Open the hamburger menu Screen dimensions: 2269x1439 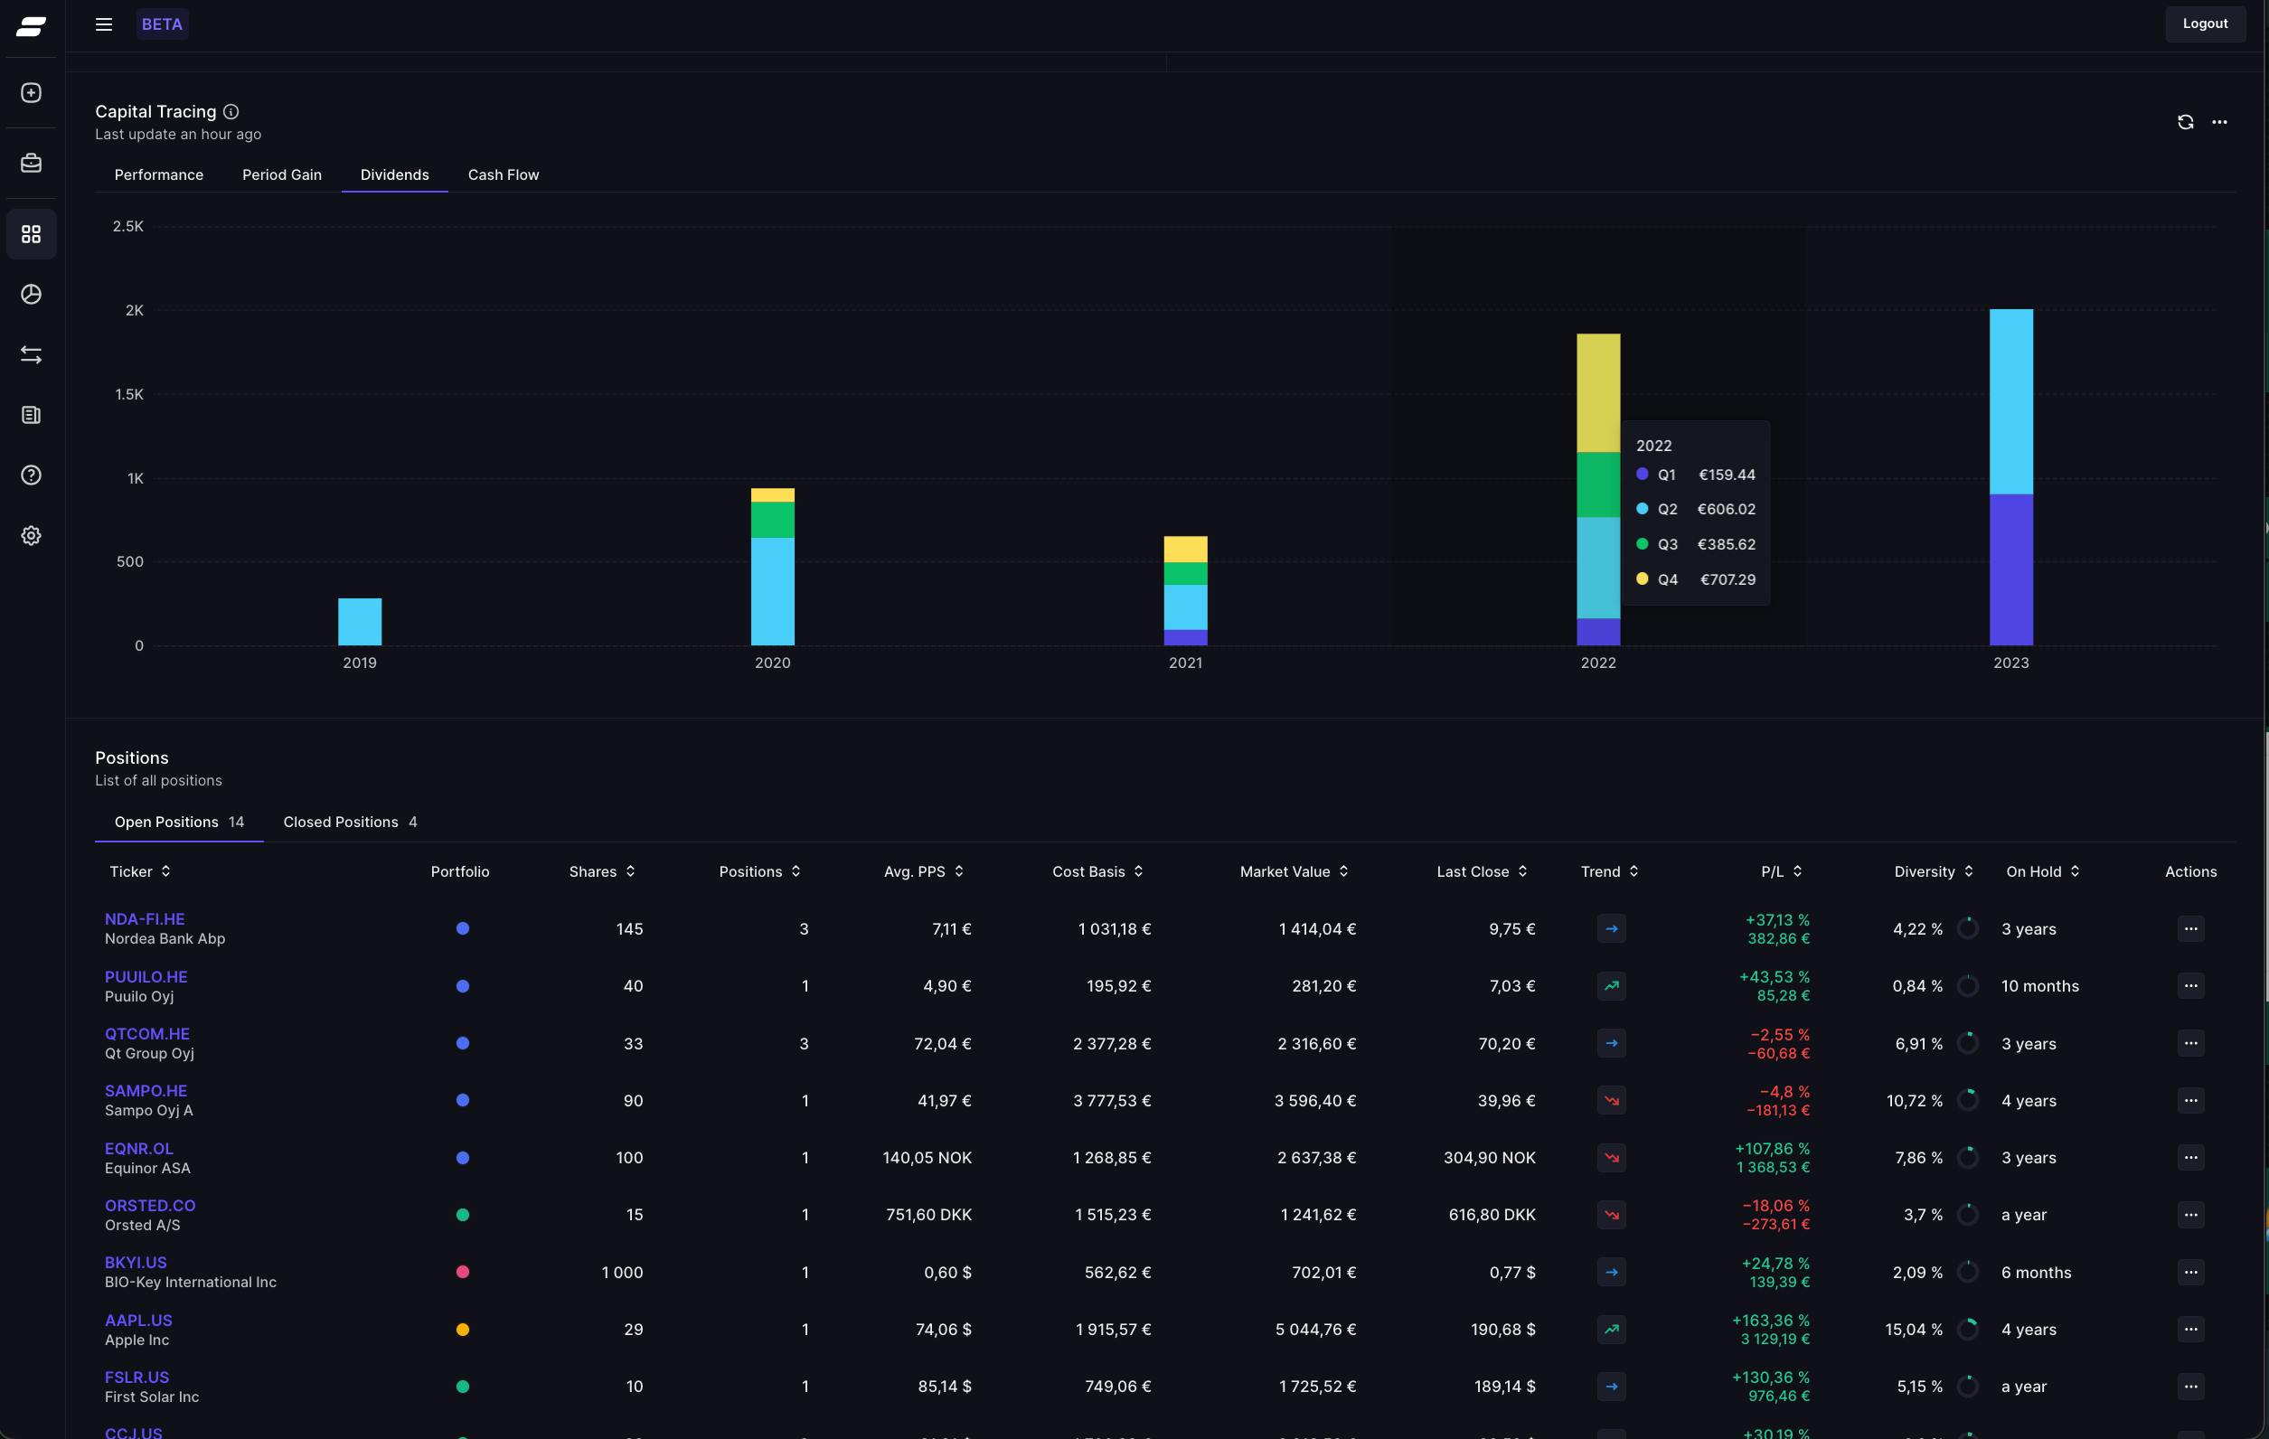(104, 24)
